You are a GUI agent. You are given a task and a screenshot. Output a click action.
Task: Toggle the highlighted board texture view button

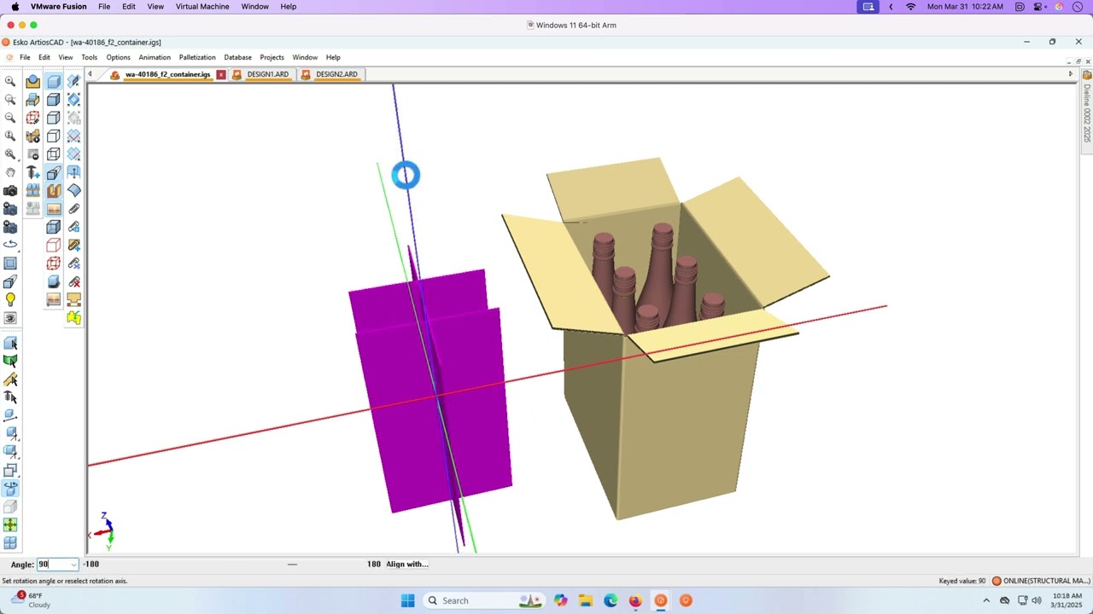pyautogui.click(x=53, y=208)
